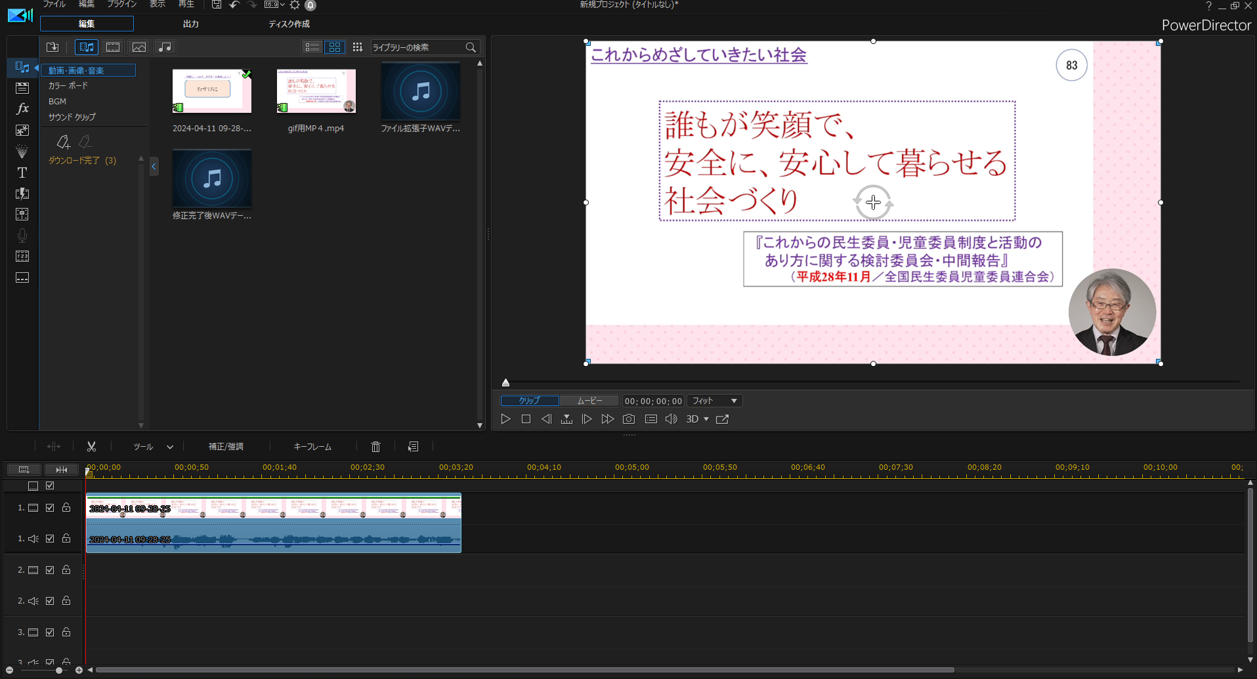
Task: Select BGM in library tree
Action: coord(57,102)
